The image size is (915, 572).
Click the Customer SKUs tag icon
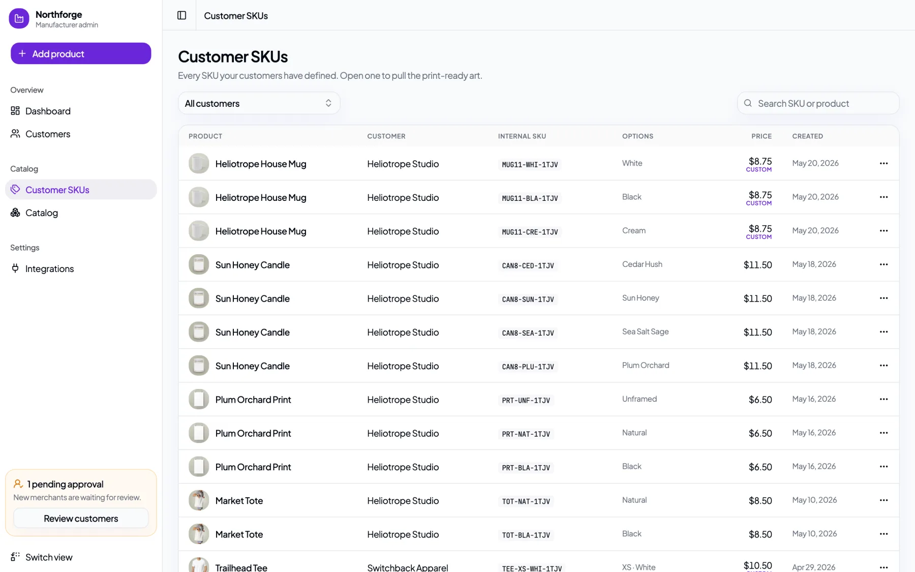pyautogui.click(x=15, y=189)
